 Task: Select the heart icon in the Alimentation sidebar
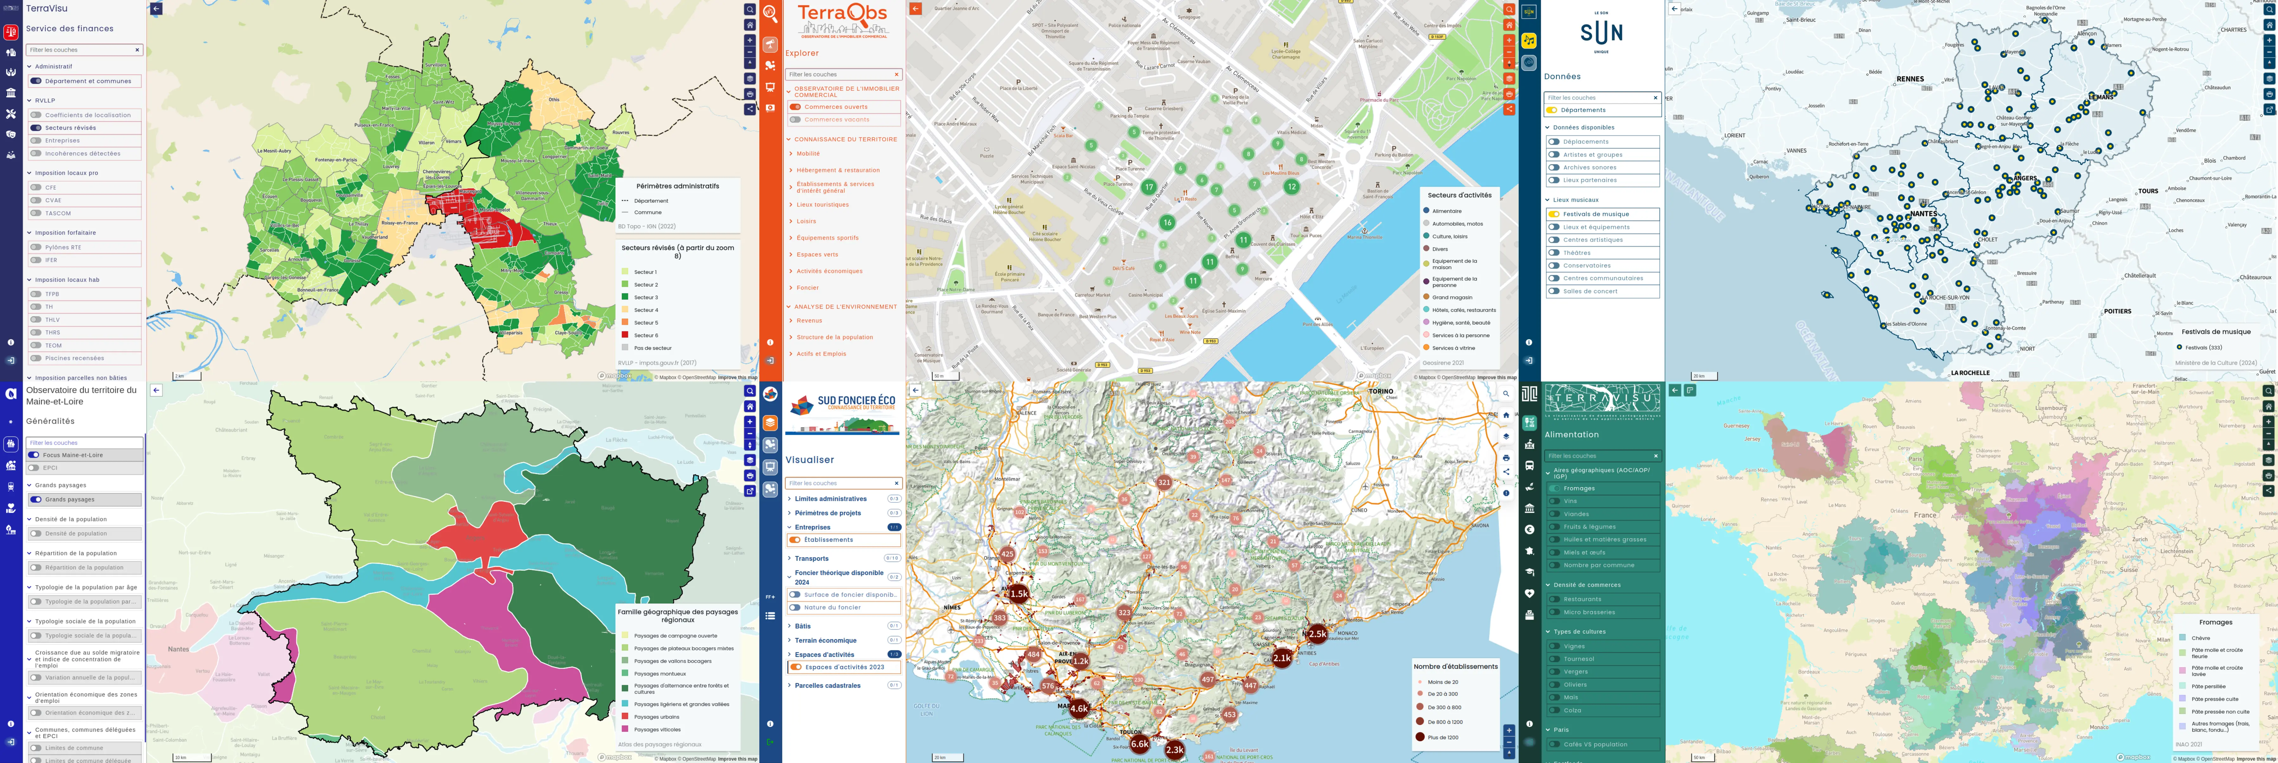[1529, 593]
